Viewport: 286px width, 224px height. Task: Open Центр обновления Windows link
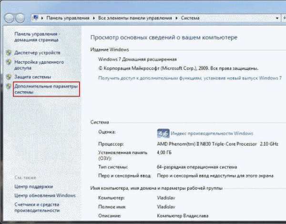point(45,195)
